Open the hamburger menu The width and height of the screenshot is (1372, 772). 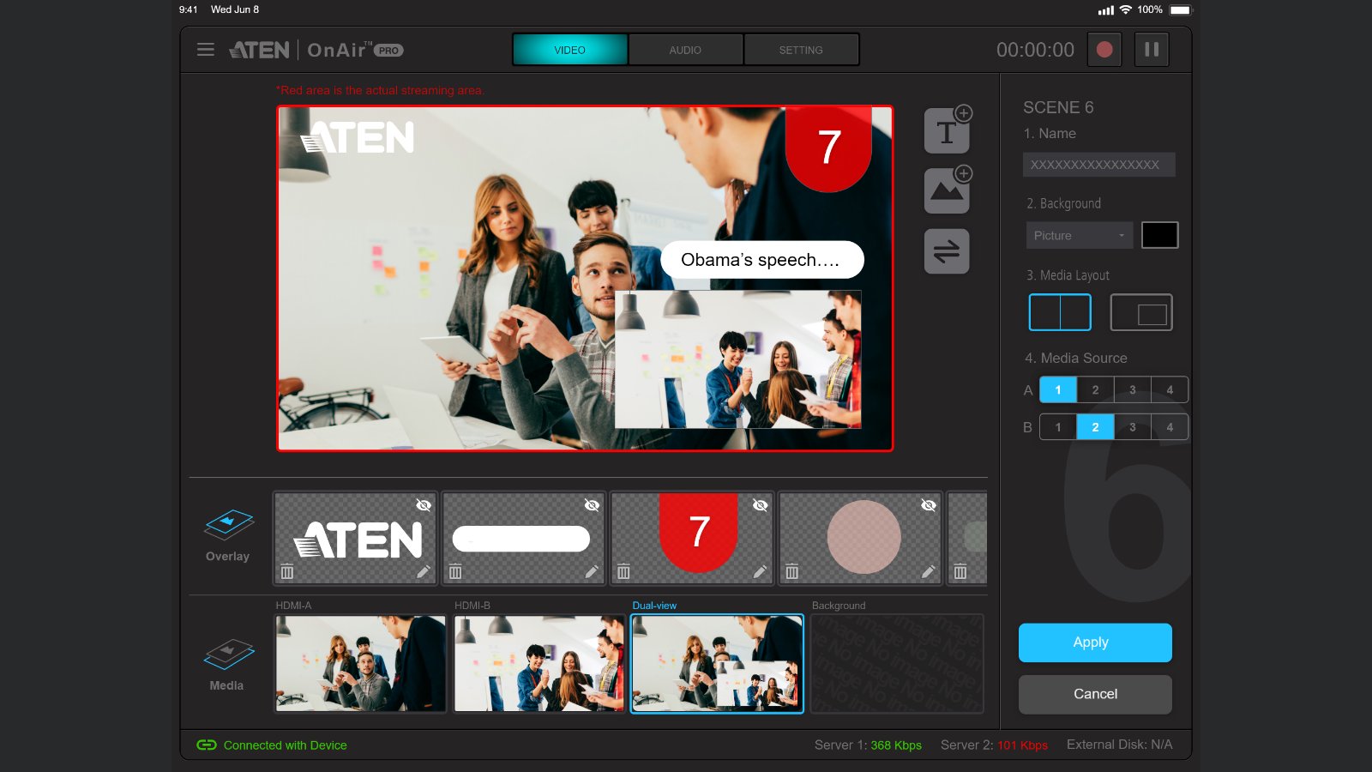coord(205,50)
